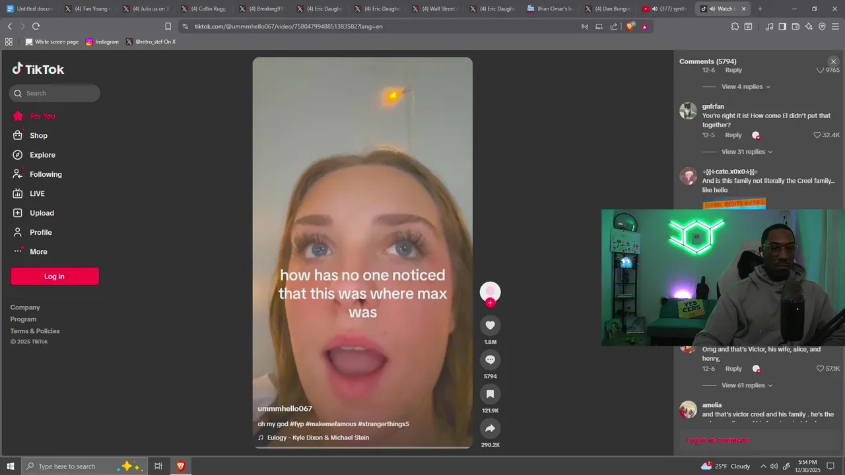This screenshot has width=845, height=475.
Task: Click the address bar URL
Action: (288, 26)
